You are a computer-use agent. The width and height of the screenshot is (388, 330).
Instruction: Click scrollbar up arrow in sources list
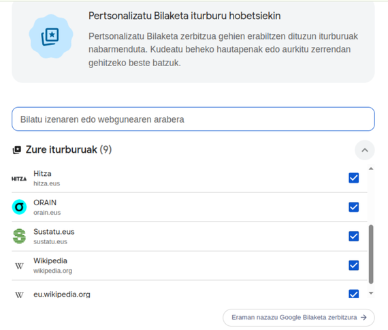371,168
